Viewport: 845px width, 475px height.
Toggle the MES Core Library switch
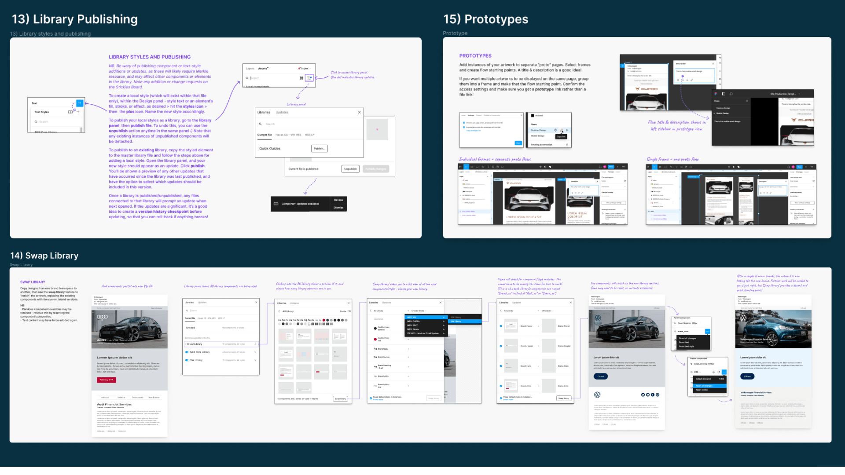pyautogui.click(x=187, y=352)
